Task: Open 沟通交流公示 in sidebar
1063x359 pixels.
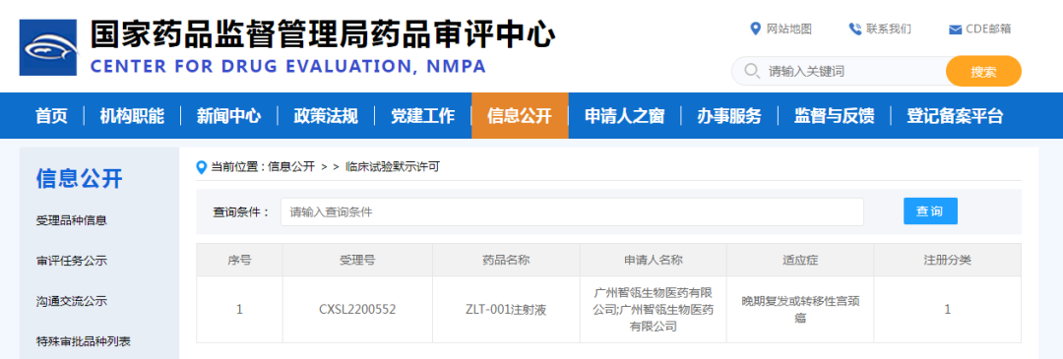Action: (71, 301)
